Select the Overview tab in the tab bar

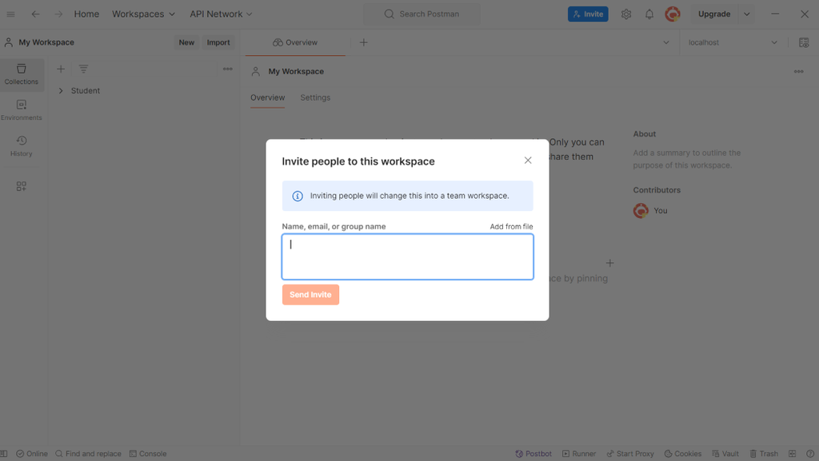(295, 42)
